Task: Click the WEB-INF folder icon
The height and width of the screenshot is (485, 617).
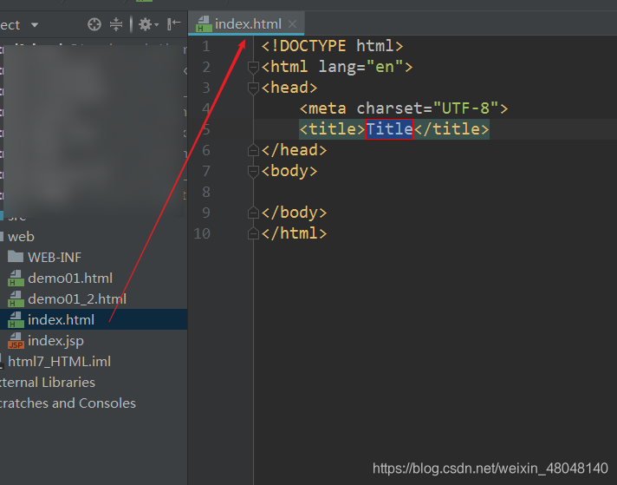Action: click(x=16, y=257)
